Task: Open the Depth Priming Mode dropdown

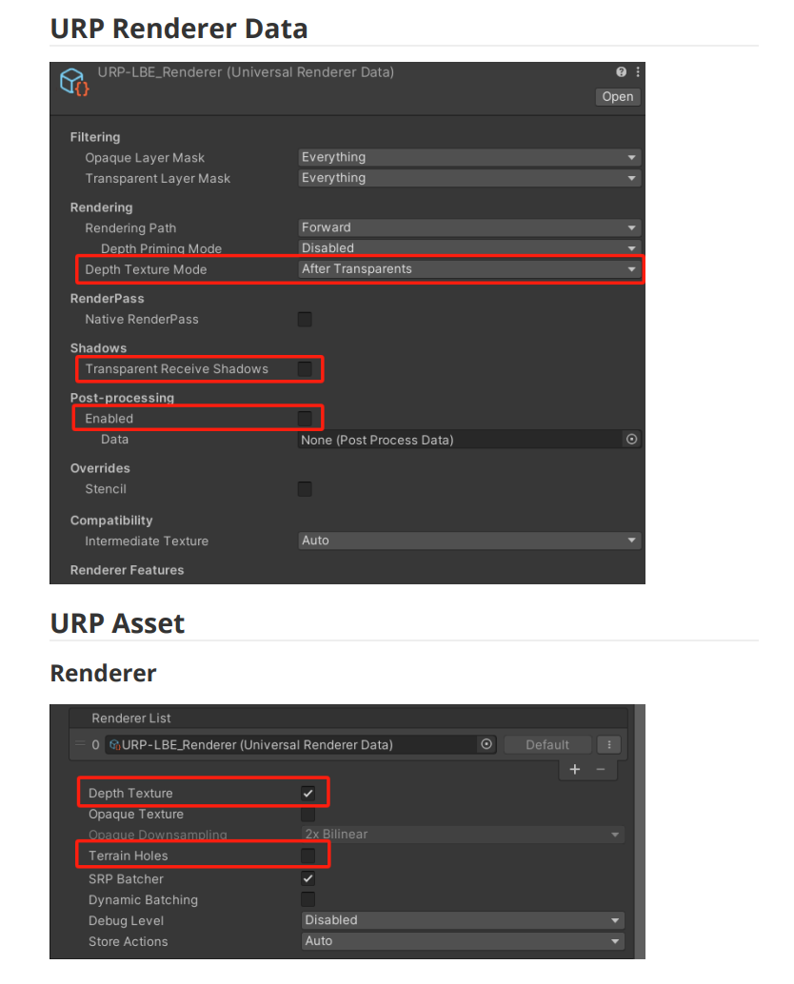Action: click(x=469, y=247)
